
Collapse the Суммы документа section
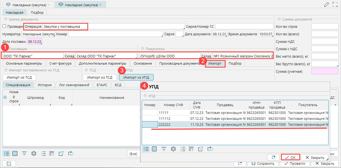click(x=279, y=19)
